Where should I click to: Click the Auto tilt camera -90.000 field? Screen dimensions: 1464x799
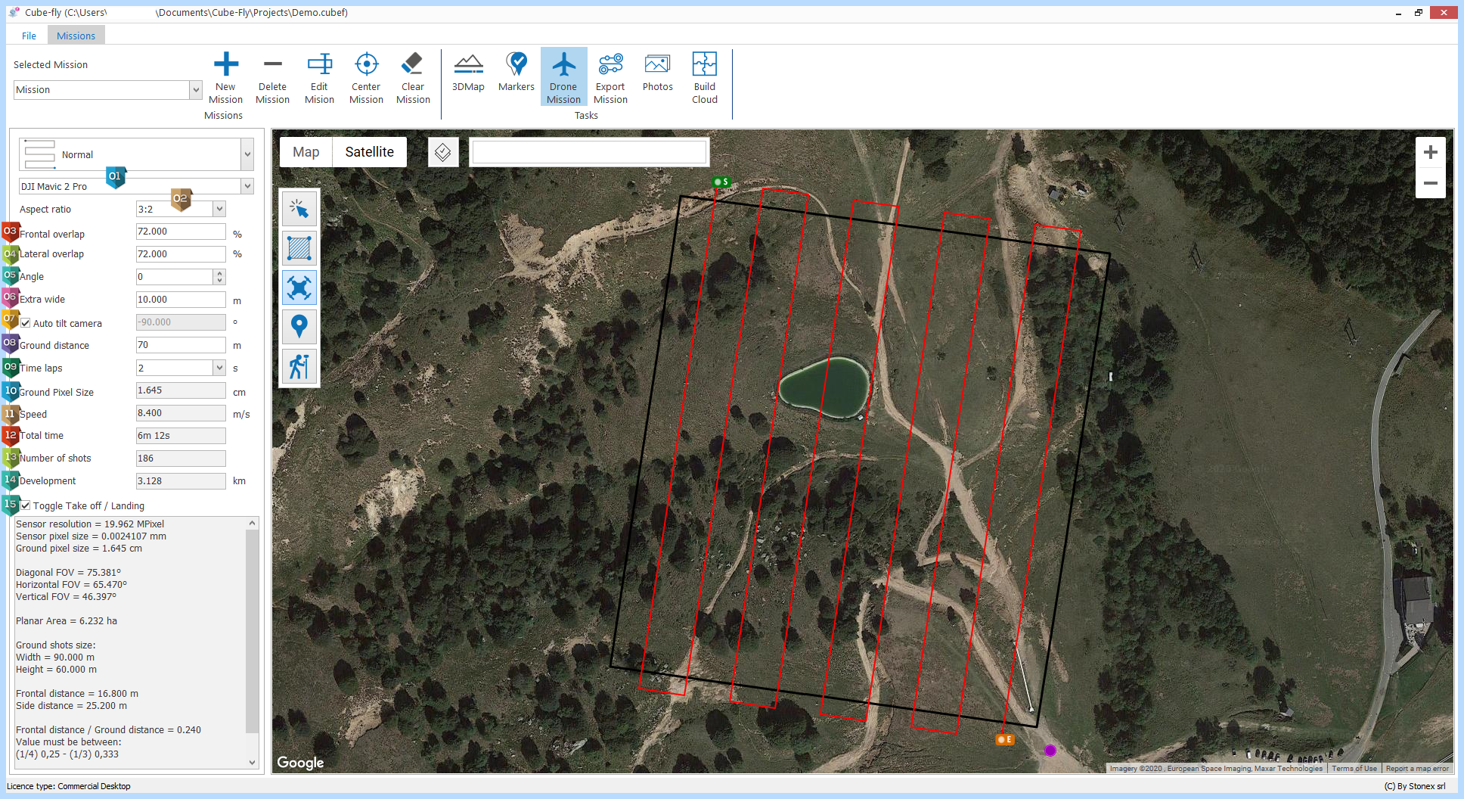click(x=181, y=322)
